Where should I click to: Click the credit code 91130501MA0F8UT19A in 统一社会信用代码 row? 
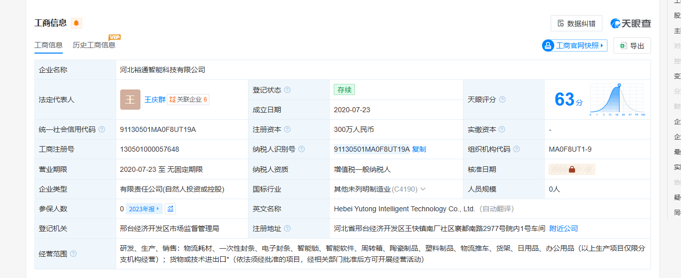(158, 129)
